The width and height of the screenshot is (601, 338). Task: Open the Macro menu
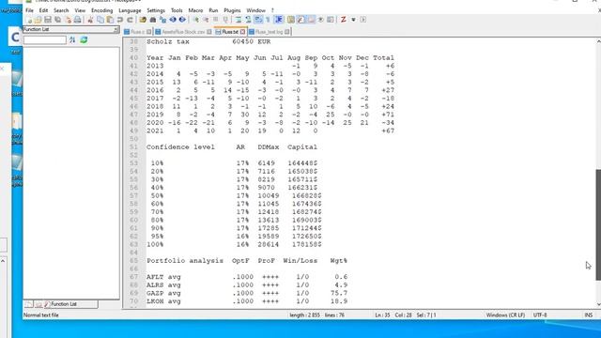point(195,10)
